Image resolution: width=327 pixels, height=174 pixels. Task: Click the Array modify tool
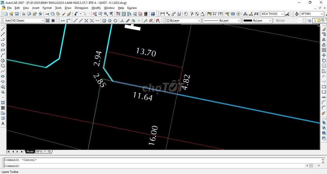[324, 50]
